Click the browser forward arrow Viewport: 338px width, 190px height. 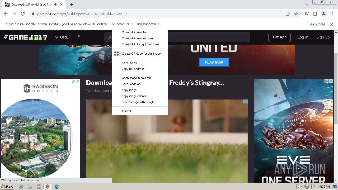14,14
